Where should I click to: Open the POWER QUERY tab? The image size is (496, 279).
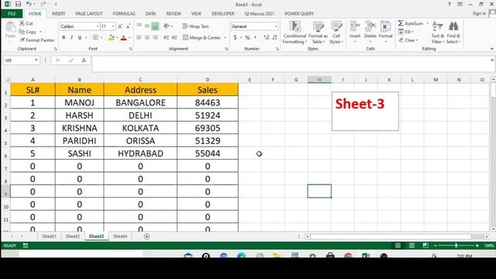[299, 14]
